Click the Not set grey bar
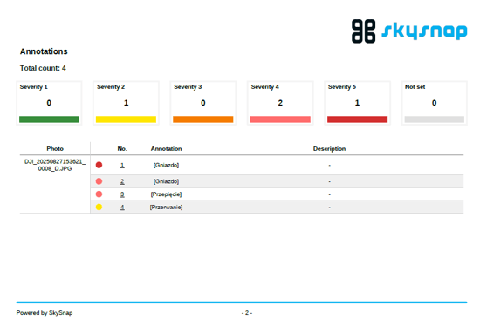This screenshot has height=320, width=480. pos(434,119)
